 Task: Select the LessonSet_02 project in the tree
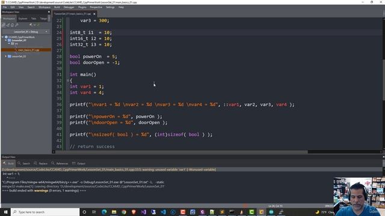[19, 56]
